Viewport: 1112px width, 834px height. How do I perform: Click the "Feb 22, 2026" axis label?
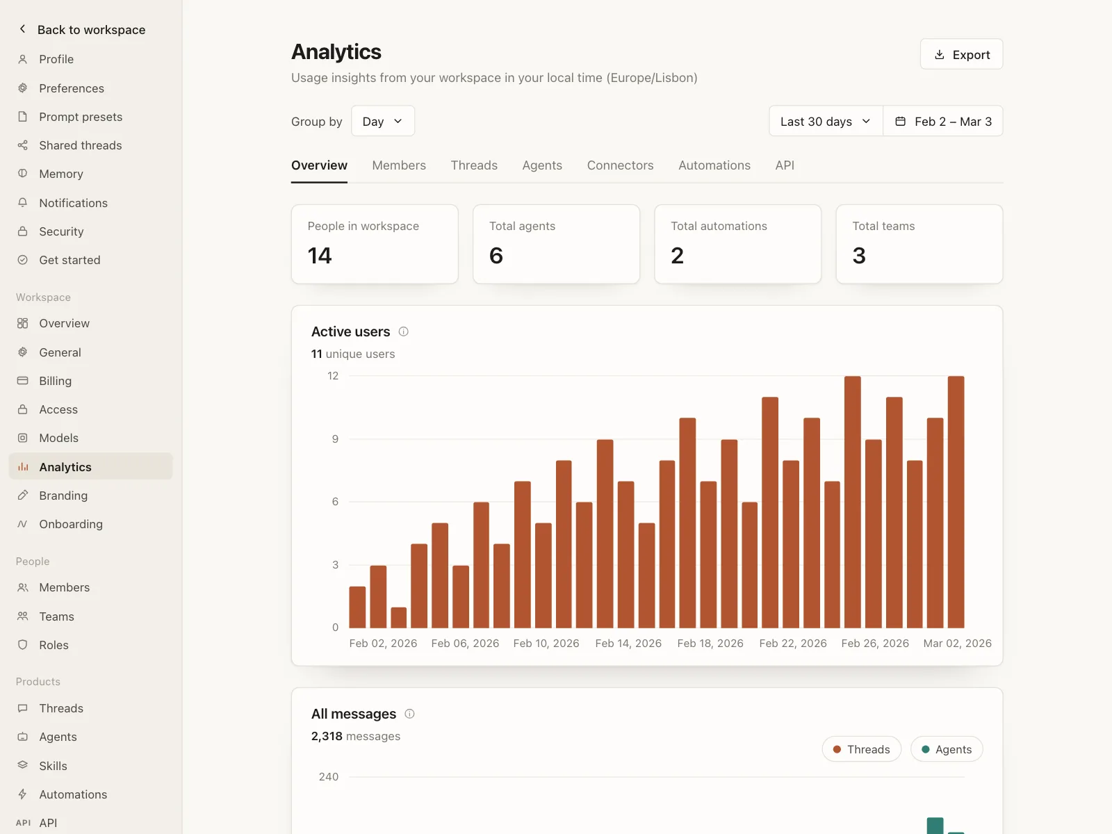point(793,644)
